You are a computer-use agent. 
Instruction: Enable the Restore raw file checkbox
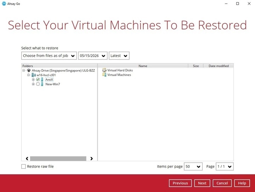click(24, 166)
